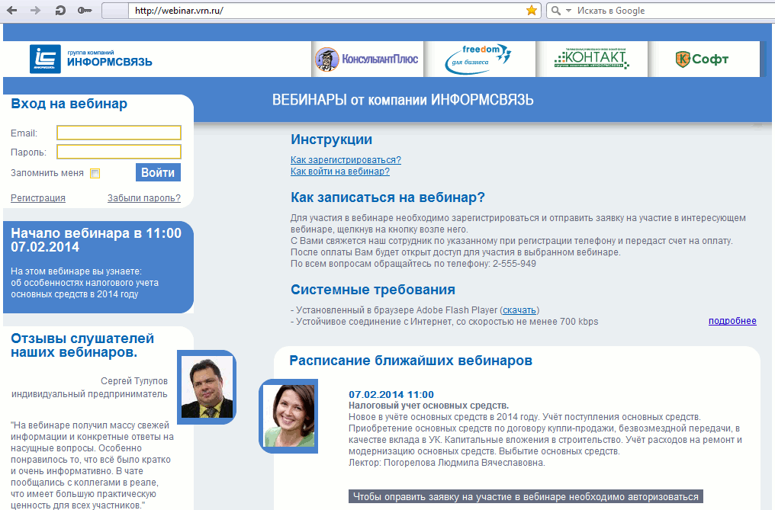
Task: Open the КонсультантПлюс banner
Action: [367, 59]
